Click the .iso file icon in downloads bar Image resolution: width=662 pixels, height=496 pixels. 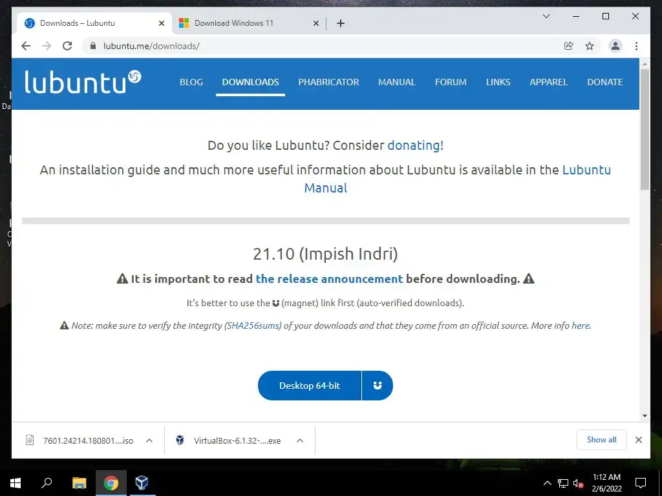click(30, 440)
